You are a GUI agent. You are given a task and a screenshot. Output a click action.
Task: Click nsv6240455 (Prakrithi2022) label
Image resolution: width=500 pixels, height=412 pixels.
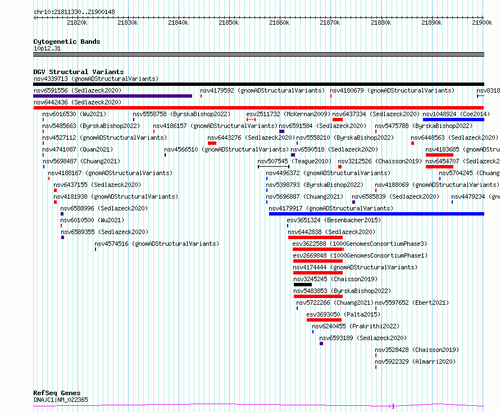coord(356,326)
